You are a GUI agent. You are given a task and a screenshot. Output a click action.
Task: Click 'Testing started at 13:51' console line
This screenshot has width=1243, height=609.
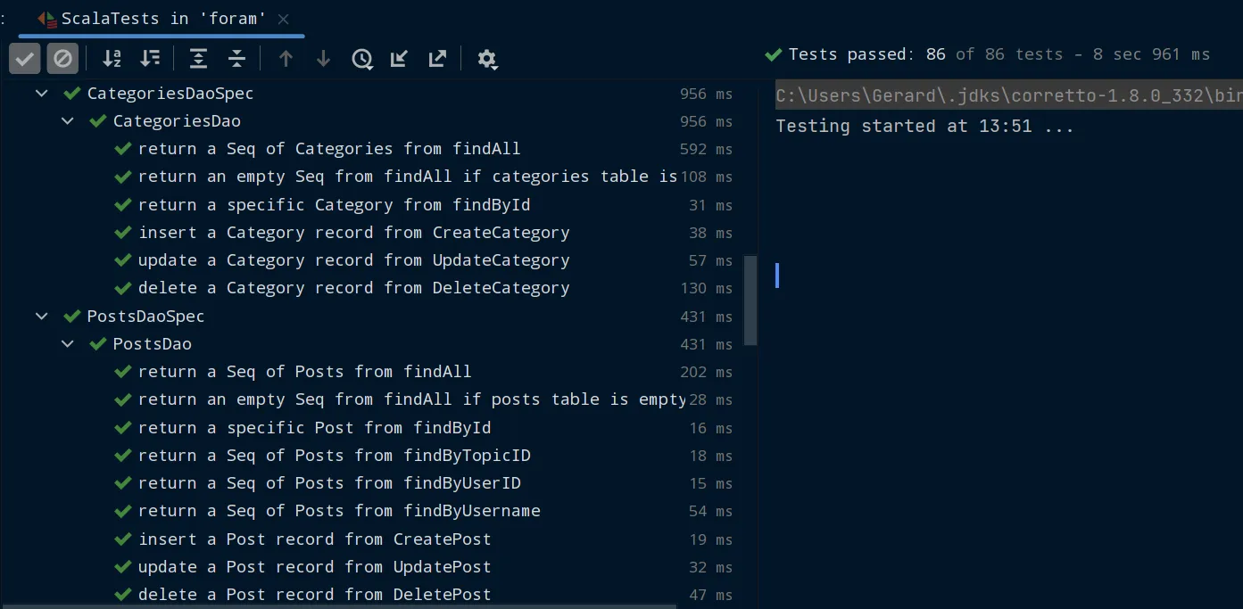click(x=924, y=126)
